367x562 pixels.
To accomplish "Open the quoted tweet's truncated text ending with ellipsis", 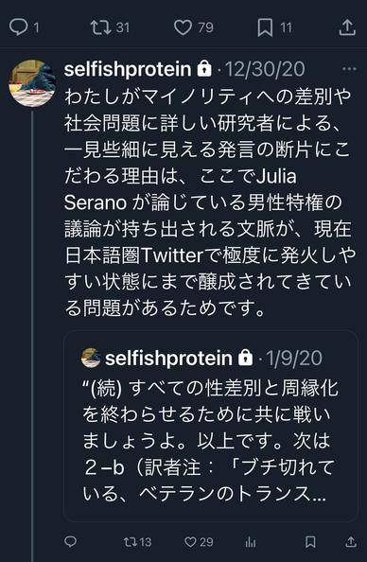I will [x=205, y=441].
